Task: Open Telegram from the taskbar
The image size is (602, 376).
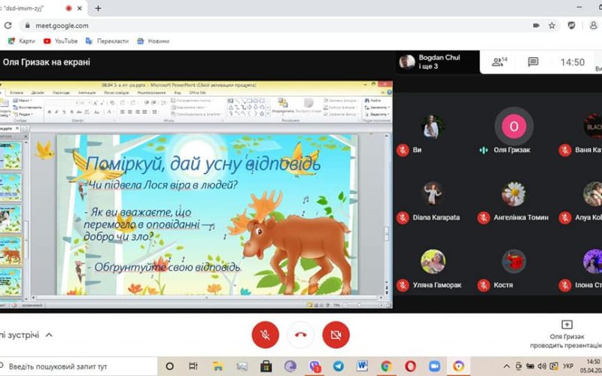Action: (338, 366)
